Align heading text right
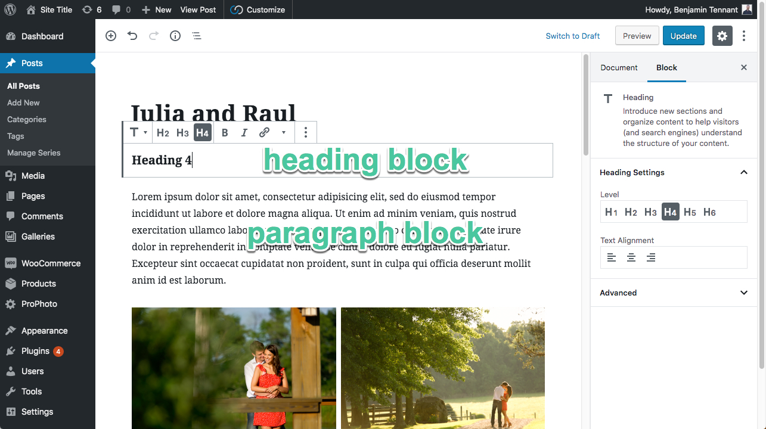Viewport: 766px width, 429px height. pos(651,257)
